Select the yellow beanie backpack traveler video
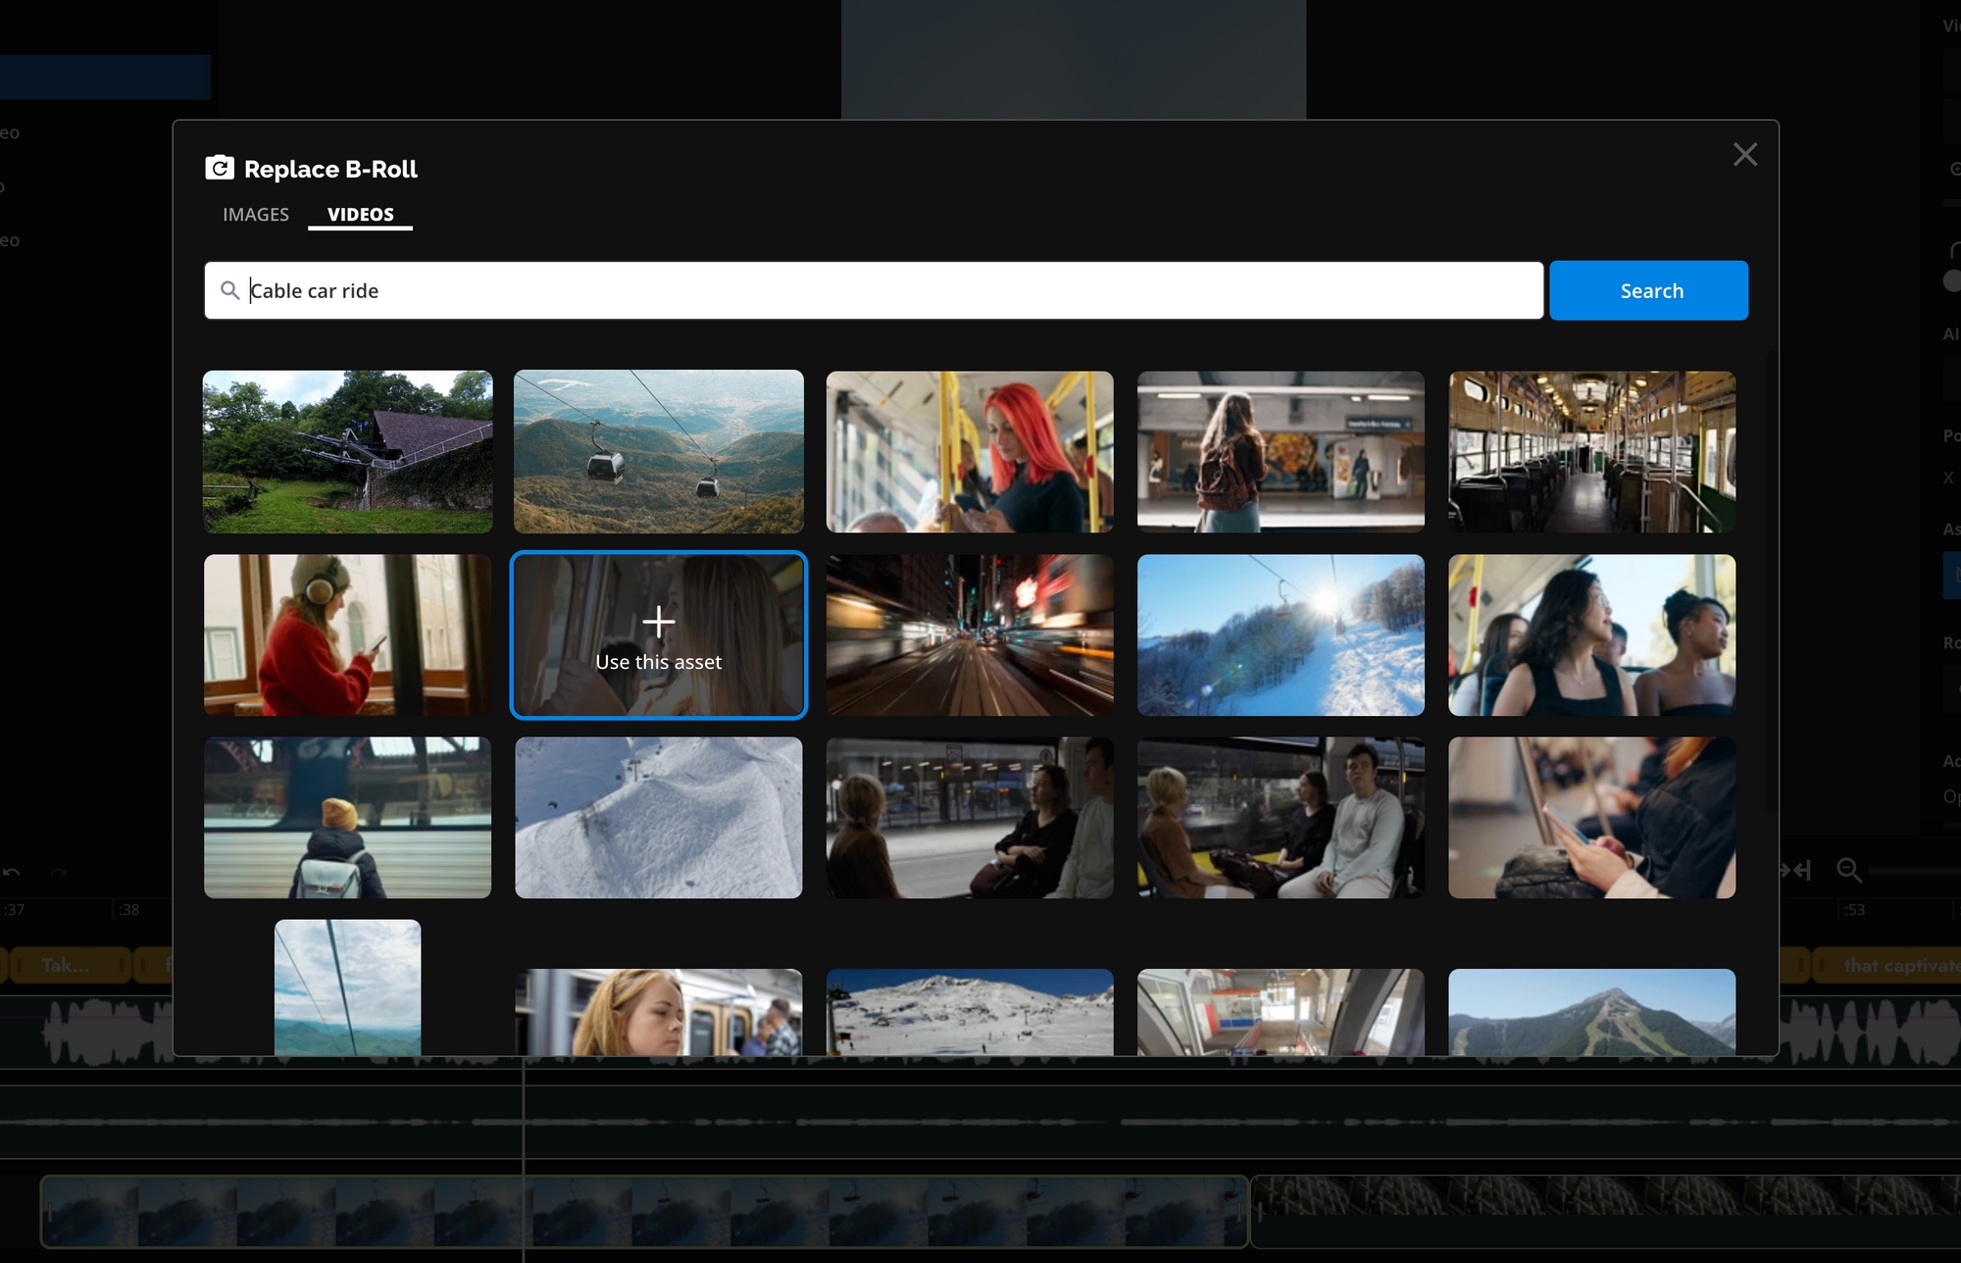The height and width of the screenshot is (1263, 1961). coord(347,817)
